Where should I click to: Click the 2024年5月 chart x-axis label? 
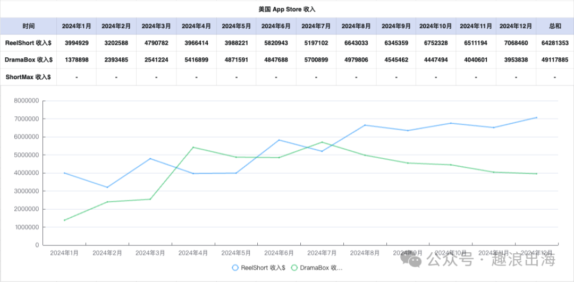click(x=236, y=253)
